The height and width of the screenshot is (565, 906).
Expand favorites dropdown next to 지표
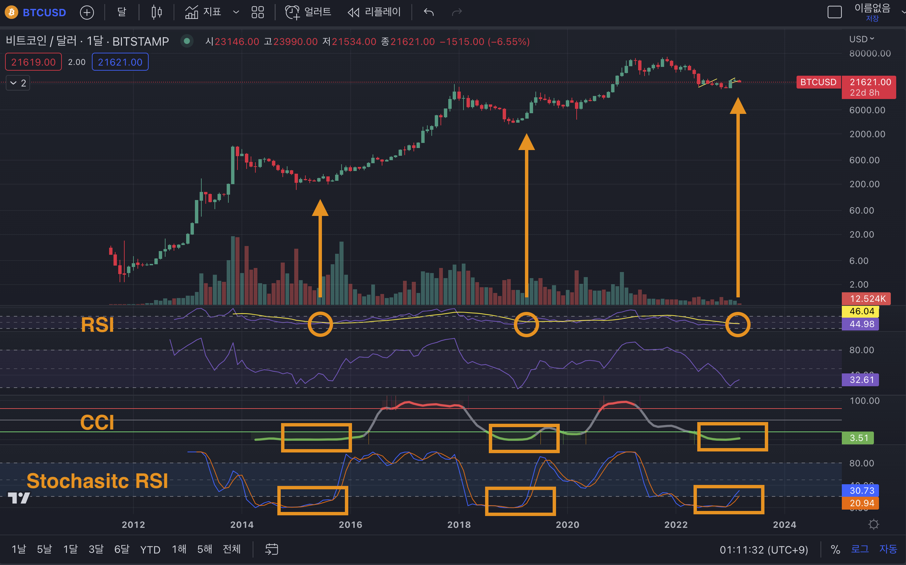236,12
